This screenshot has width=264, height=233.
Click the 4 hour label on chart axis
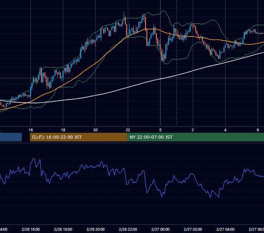pyautogui.click(x=225, y=130)
